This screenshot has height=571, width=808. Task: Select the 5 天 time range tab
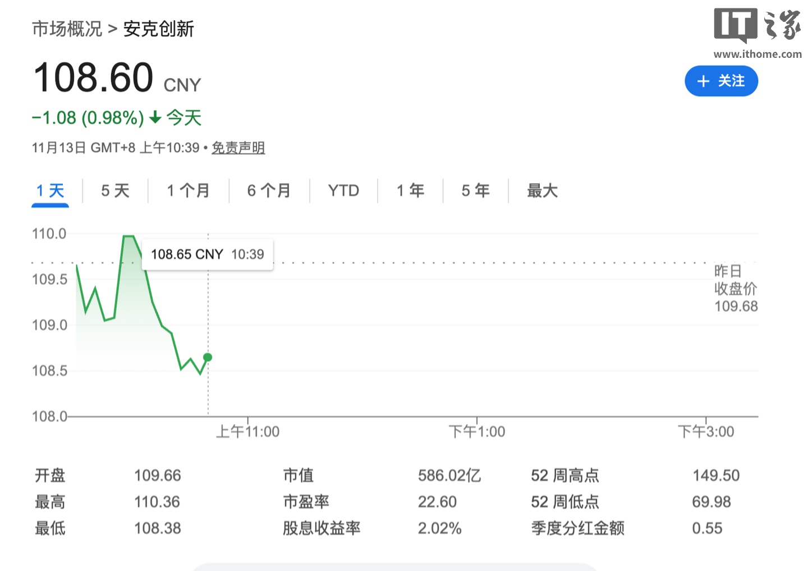pyautogui.click(x=114, y=191)
